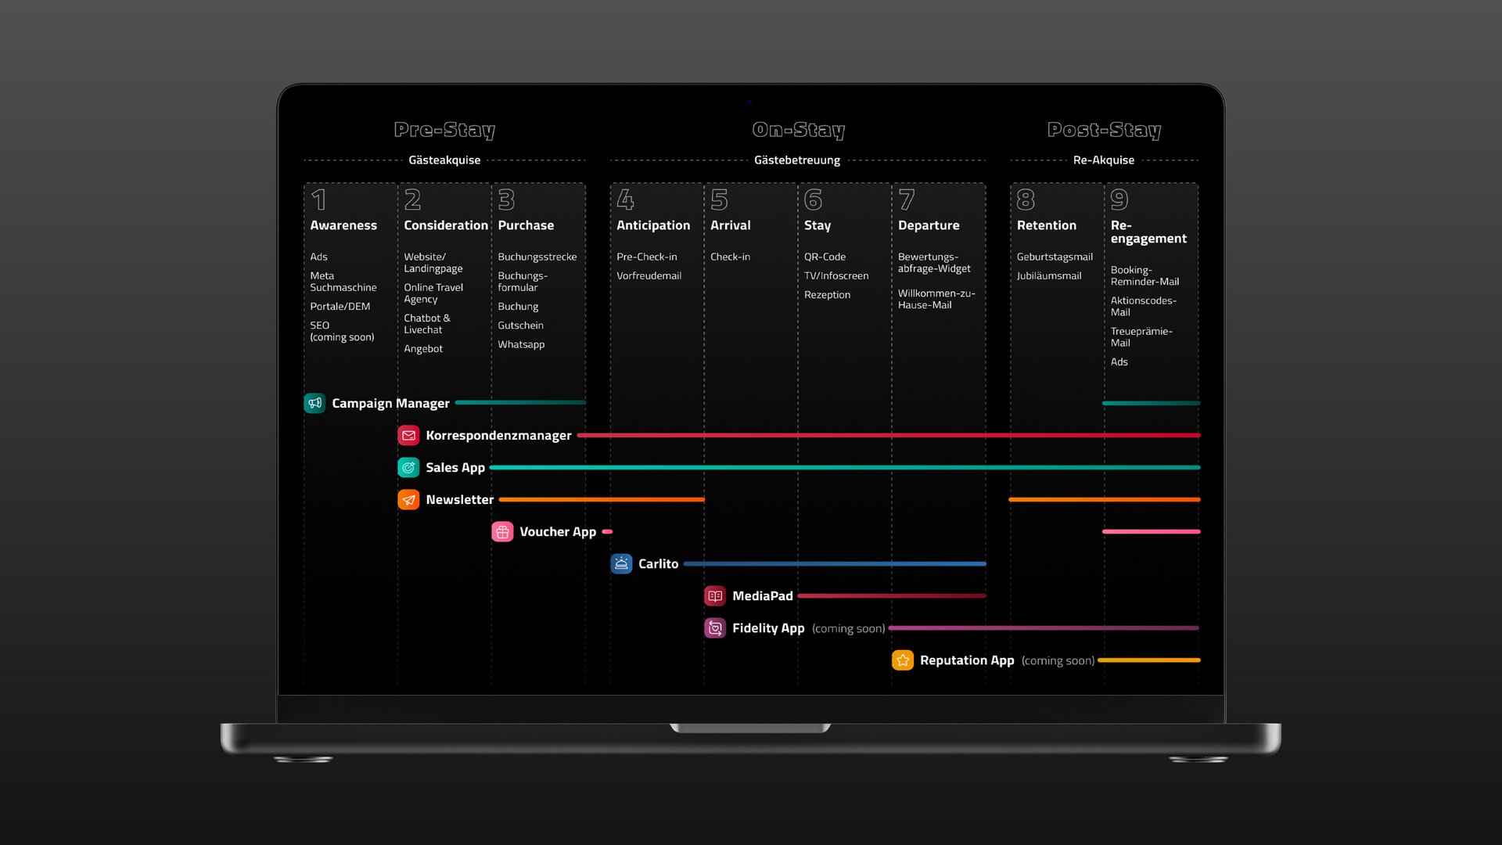Click the blue Carlito timeline bar

[834, 563]
